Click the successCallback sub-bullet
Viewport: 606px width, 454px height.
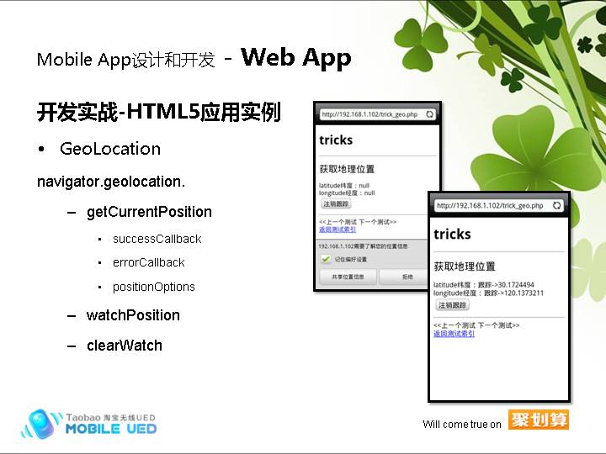157,239
